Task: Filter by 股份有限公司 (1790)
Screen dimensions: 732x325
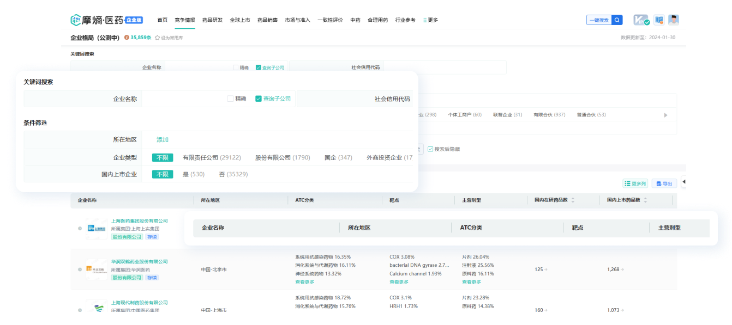Action: [x=283, y=157]
